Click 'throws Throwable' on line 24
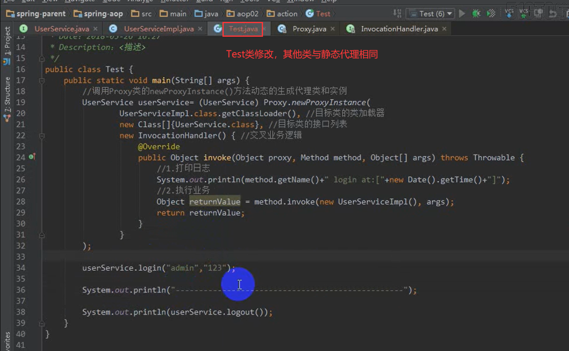The width and height of the screenshot is (569, 351). click(x=478, y=157)
